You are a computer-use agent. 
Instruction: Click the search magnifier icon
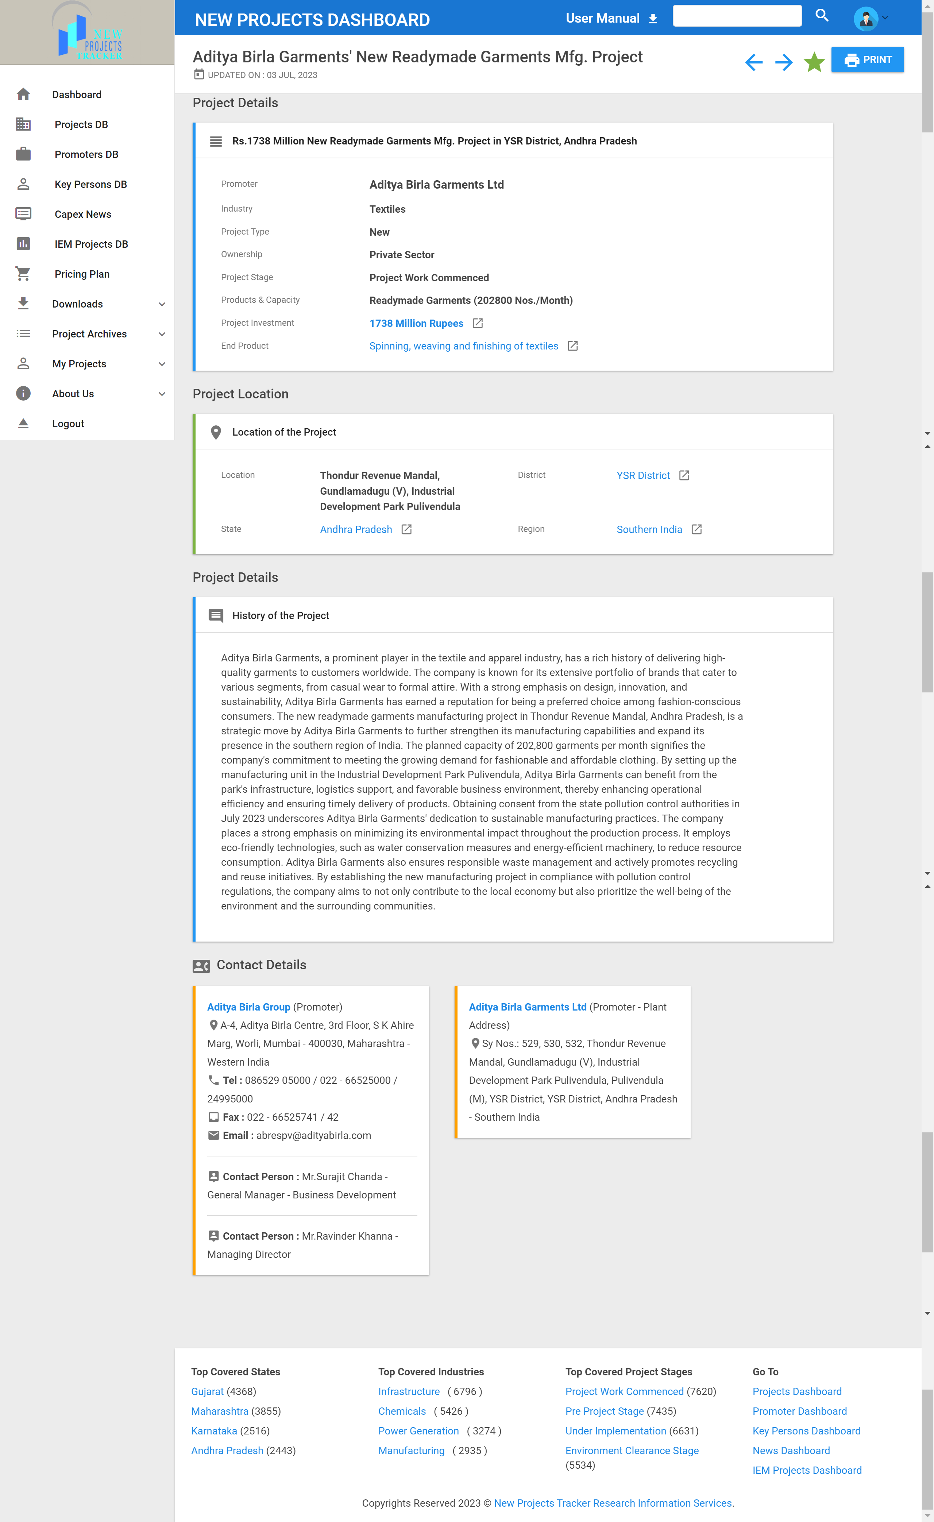pyautogui.click(x=821, y=15)
